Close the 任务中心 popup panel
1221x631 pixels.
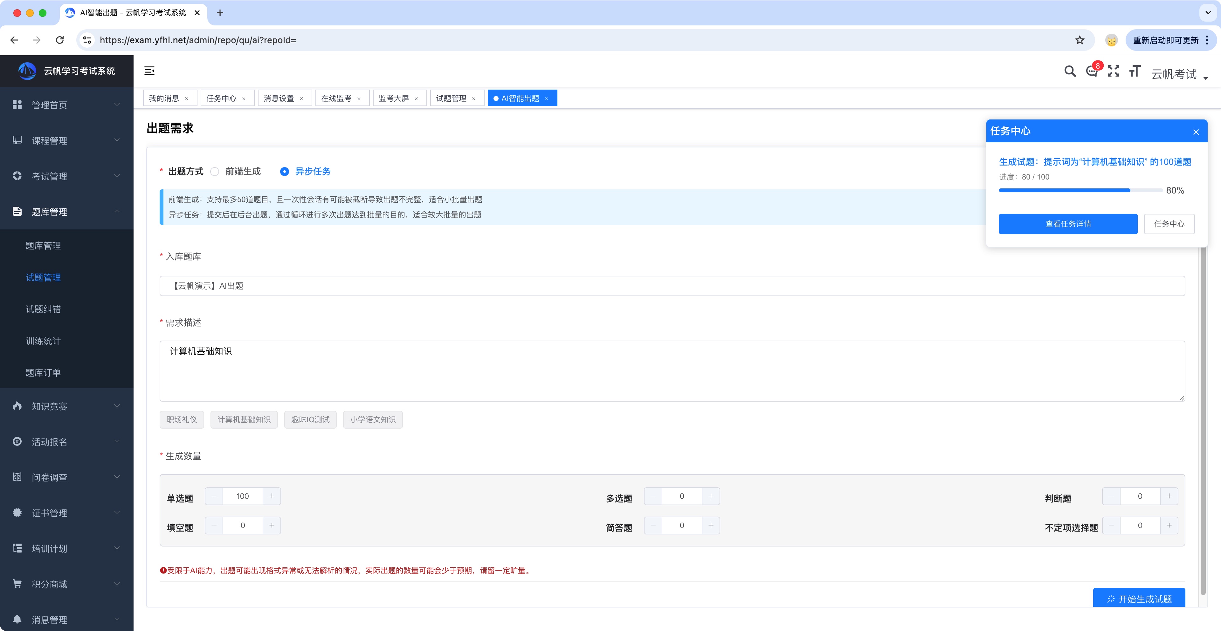click(1196, 132)
